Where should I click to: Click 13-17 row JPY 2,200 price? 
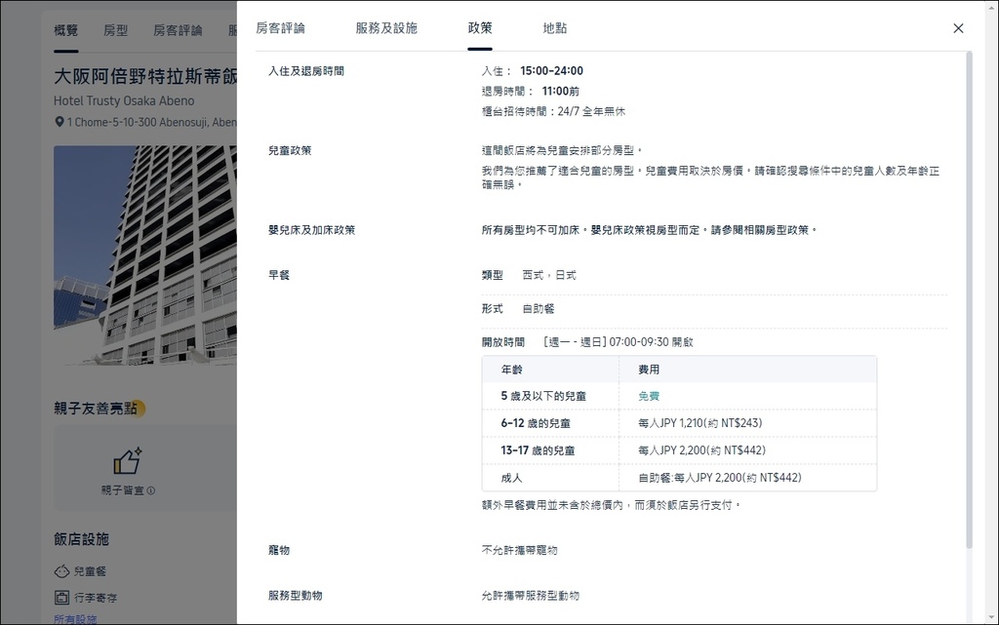pyautogui.click(x=701, y=450)
